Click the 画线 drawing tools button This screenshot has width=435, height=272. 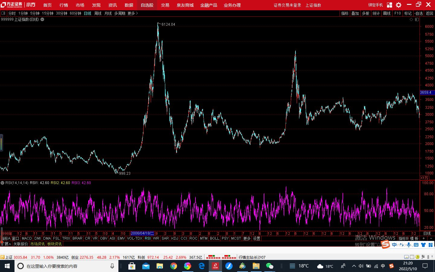click(387, 13)
